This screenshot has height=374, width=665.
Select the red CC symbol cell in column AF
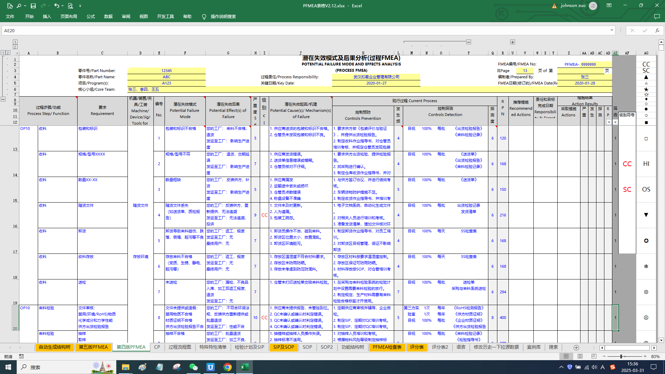[627, 164]
